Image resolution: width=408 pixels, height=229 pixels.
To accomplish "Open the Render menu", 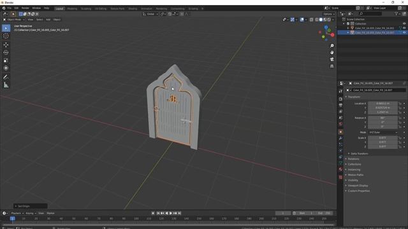I will pos(25,8).
